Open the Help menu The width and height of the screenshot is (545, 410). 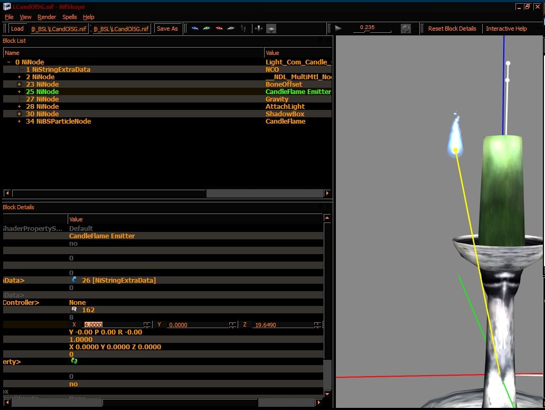pos(89,17)
